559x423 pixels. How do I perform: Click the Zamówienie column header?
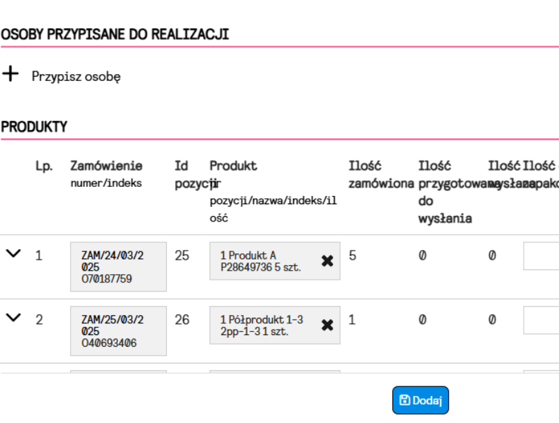point(107,166)
